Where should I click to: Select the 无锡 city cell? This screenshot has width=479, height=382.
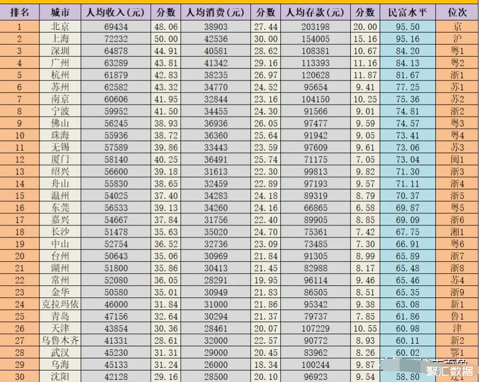tap(60, 148)
